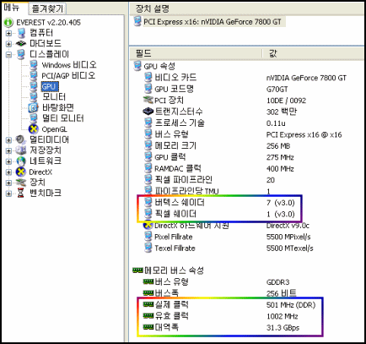Expand the 멀티미디어 tree node
Viewport: 366px width, 344px height.
coord(8,139)
